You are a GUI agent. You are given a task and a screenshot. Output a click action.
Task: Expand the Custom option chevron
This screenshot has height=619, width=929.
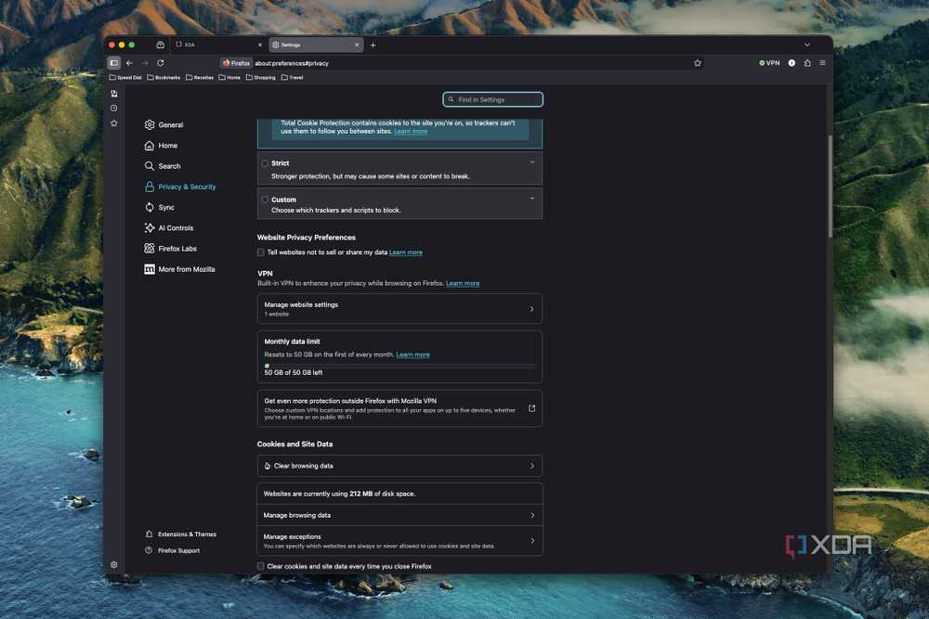coord(532,199)
